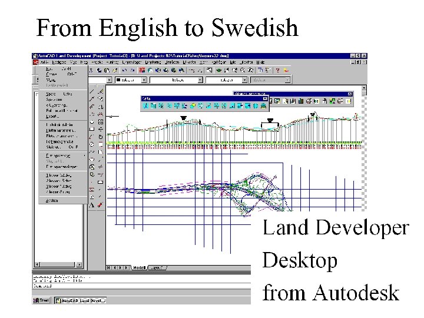
Task: Close the gray floating toolbar behind
Action: coord(350,94)
